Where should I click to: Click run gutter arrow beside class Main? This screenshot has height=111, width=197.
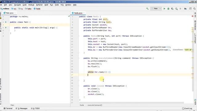(x=6, y=22)
